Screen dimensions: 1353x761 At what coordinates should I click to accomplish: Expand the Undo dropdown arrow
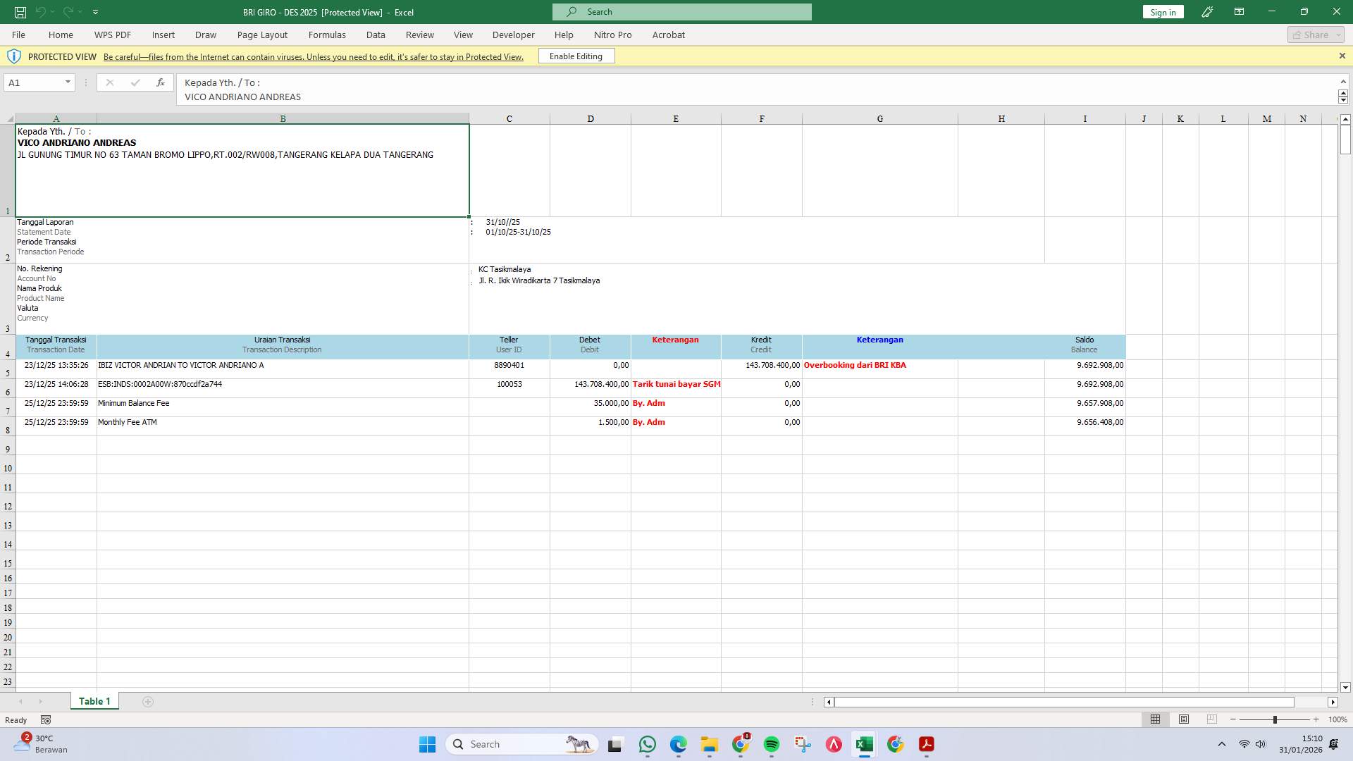pos(51,11)
